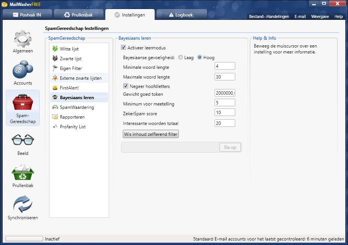Click the Synchroniseren arrows icon
348x245 pixels.
pos(22,204)
